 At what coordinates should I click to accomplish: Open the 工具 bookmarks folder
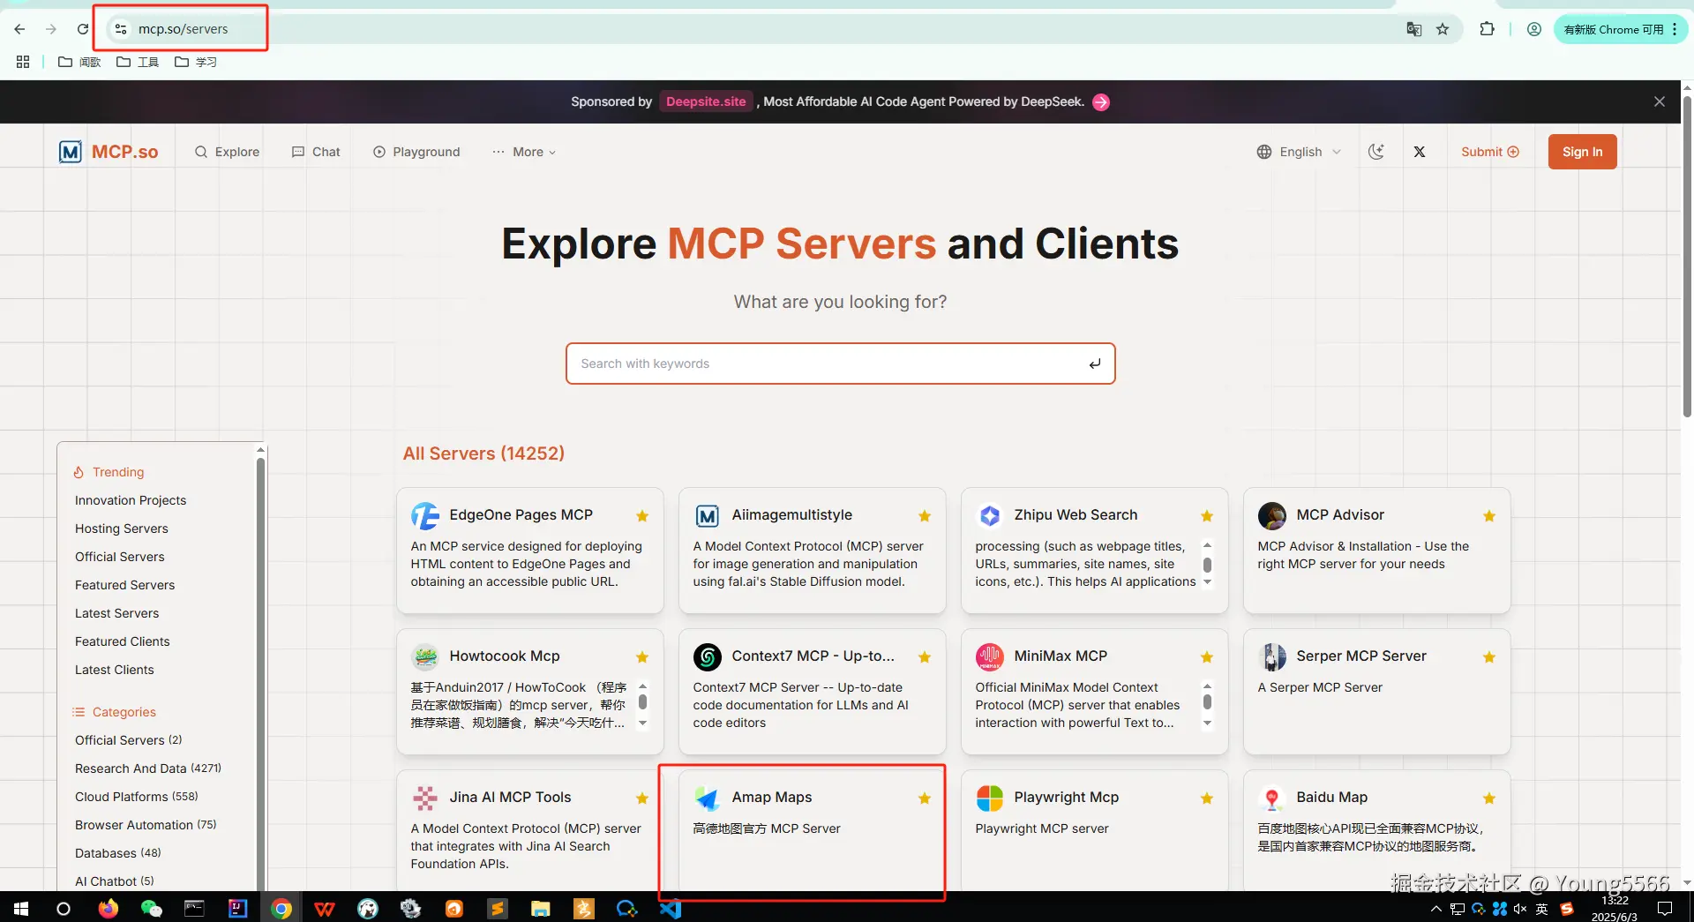point(138,62)
